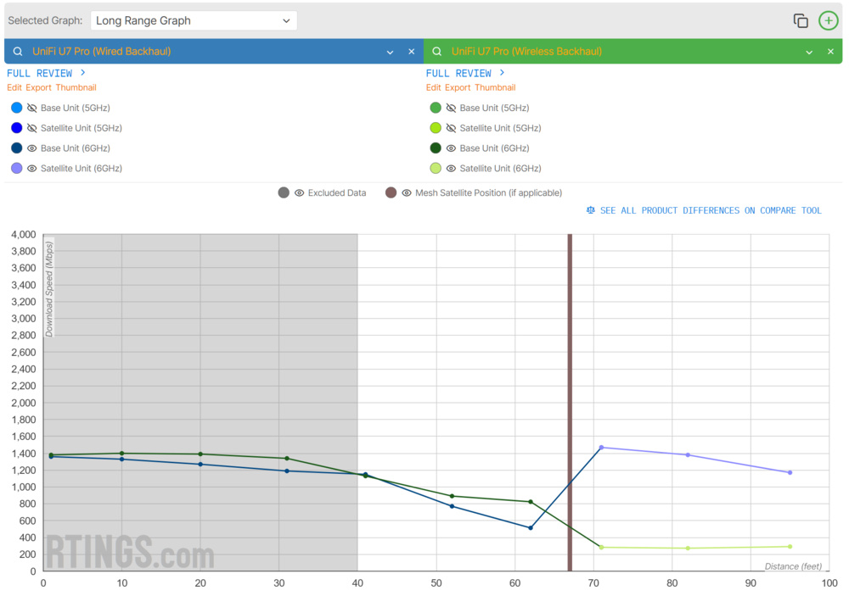
Task: Show Satellite Unit (5GHz) wired data
Action: [32, 127]
